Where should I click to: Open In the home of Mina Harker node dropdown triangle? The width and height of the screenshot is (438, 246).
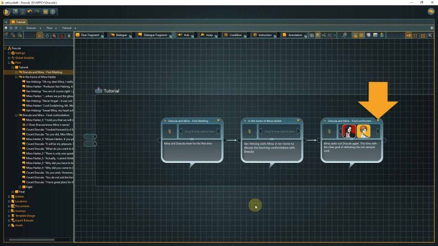(298, 121)
